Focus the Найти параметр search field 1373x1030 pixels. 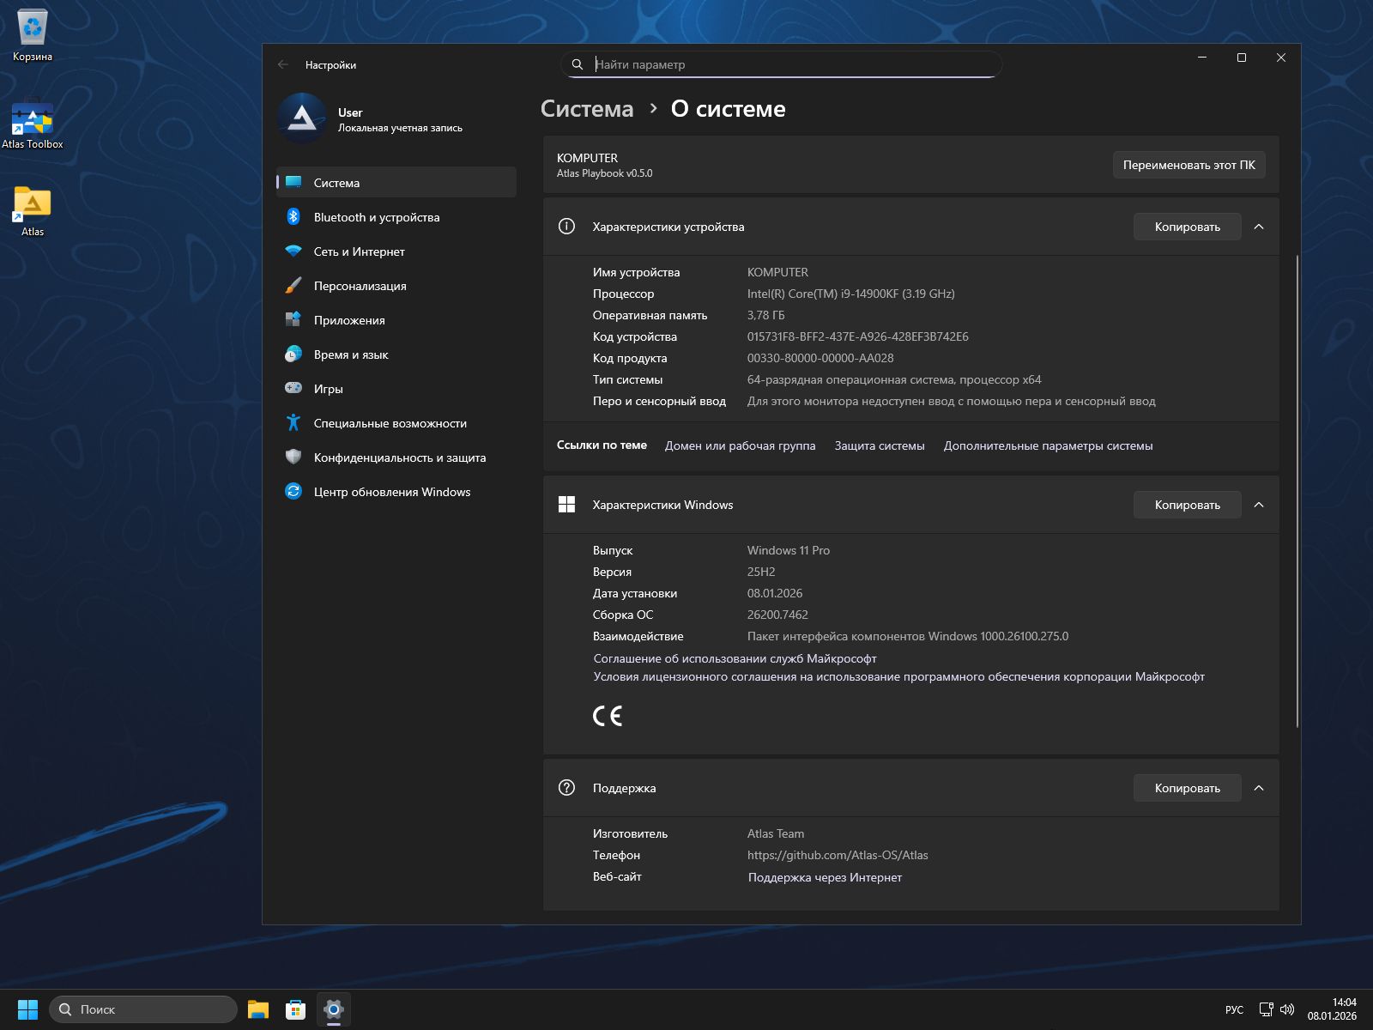pos(789,64)
